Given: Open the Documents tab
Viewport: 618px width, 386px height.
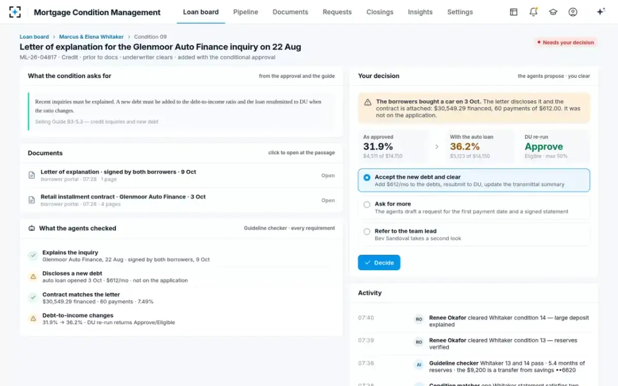Looking at the screenshot, I should (x=290, y=12).
